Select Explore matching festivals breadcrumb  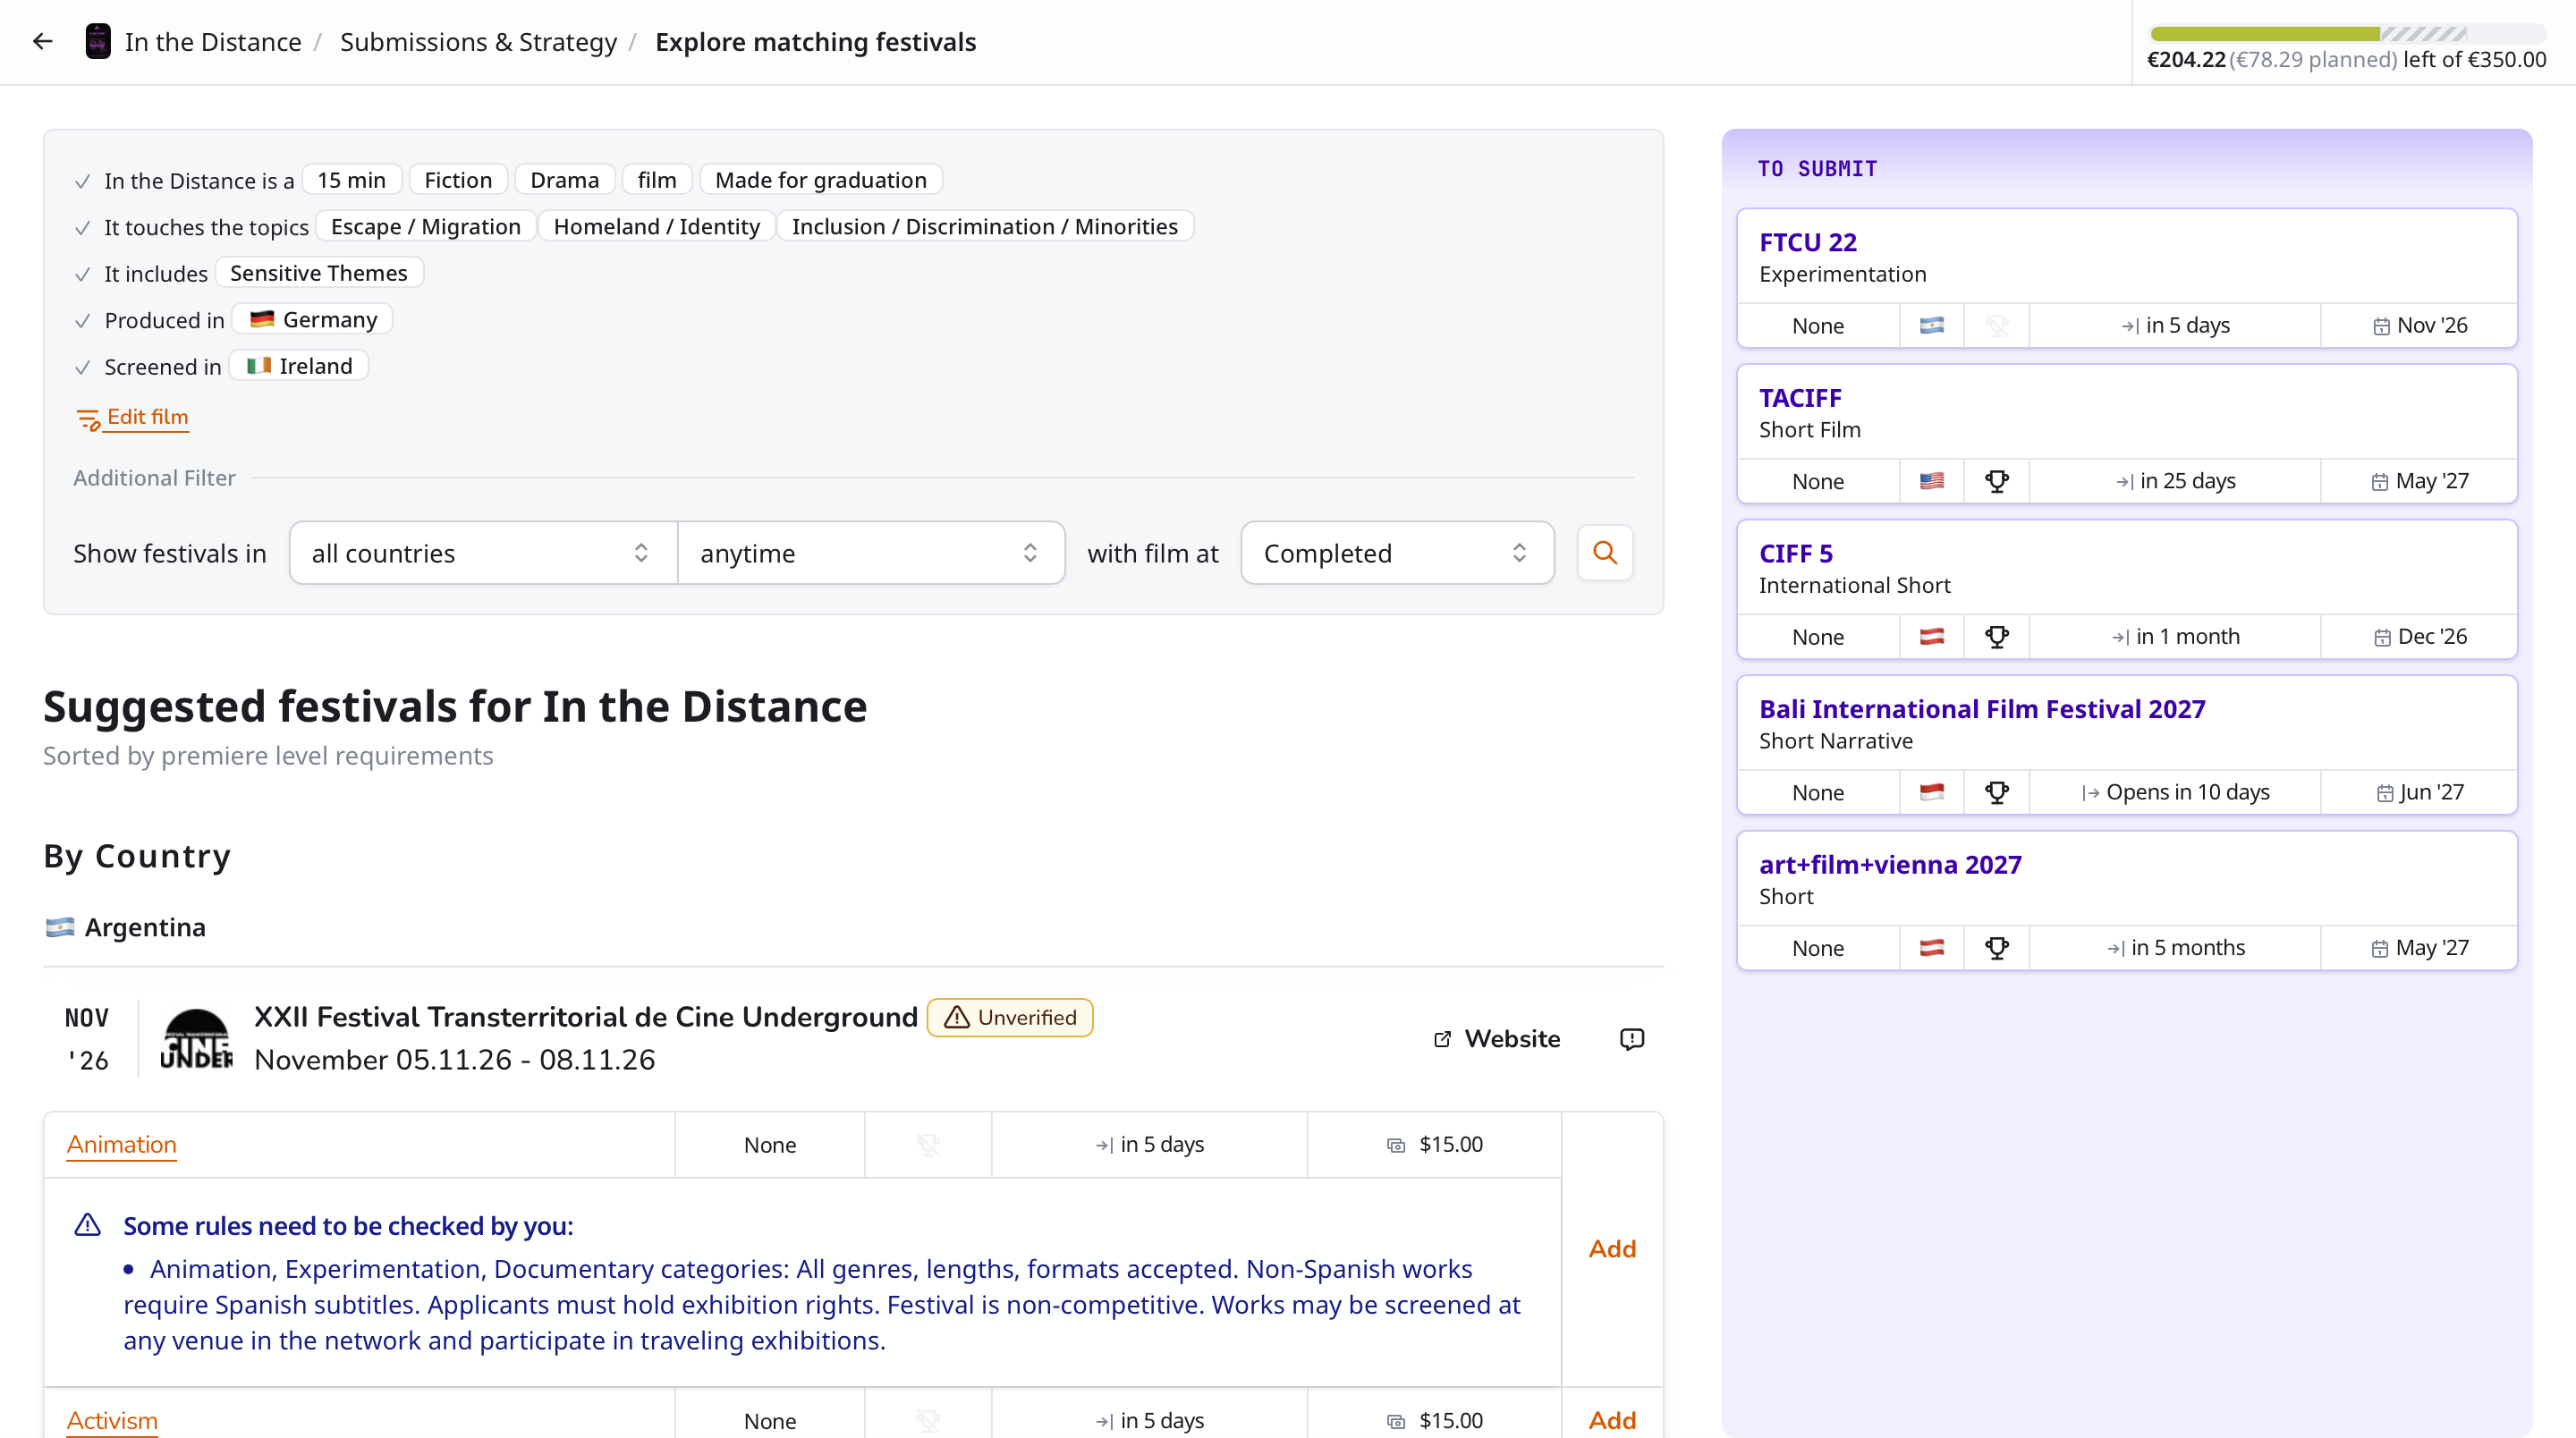tap(815, 41)
